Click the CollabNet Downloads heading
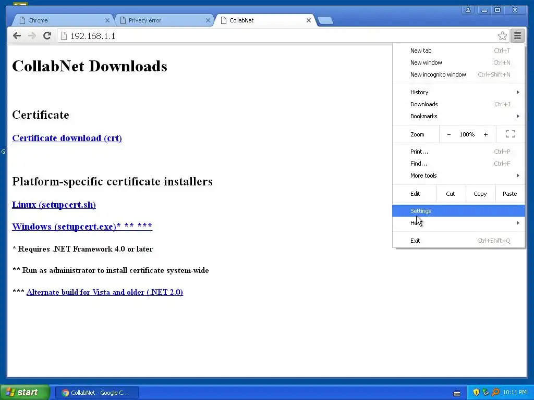The width and height of the screenshot is (534, 400). pos(90,66)
